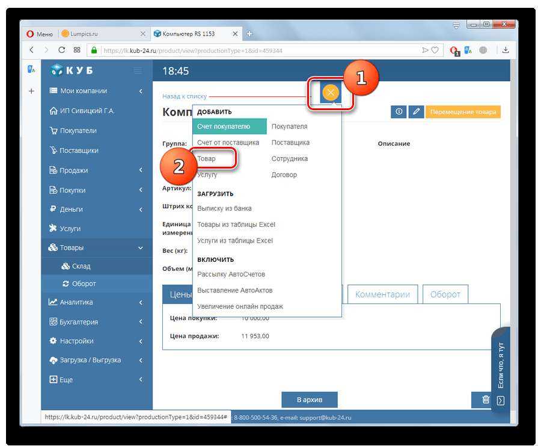Image resolution: width=538 pixels, height=446 pixels.
Task: Choose Счет от поставщика entry
Action: (228, 143)
